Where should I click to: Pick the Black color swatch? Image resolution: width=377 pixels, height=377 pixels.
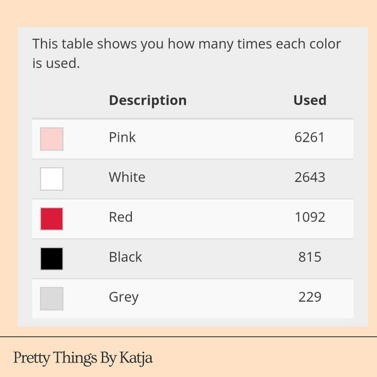[52, 258]
